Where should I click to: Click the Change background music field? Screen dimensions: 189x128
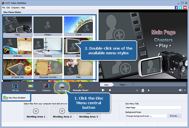(146, 116)
